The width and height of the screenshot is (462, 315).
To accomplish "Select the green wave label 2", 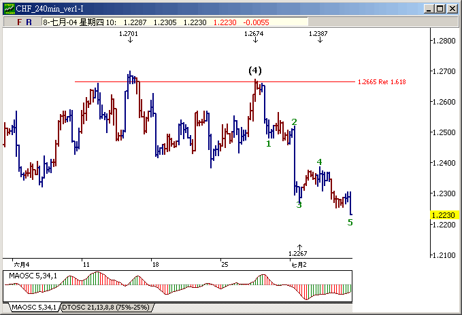I will [294, 122].
